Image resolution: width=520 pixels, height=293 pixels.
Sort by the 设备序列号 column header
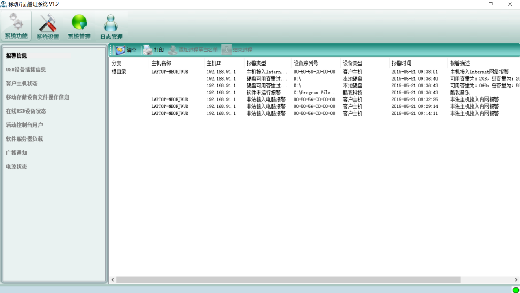[316, 63]
